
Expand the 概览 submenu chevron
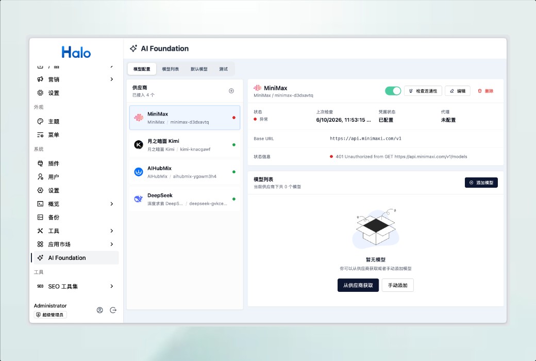112,204
